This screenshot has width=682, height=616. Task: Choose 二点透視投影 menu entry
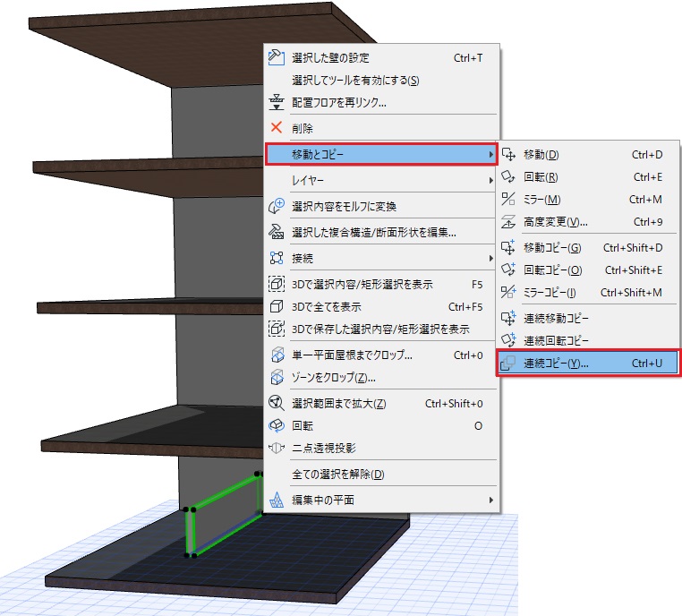click(x=381, y=448)
